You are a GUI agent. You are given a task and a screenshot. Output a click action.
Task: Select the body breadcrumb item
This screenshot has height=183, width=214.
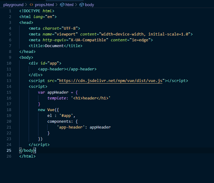tap(89, 5)
